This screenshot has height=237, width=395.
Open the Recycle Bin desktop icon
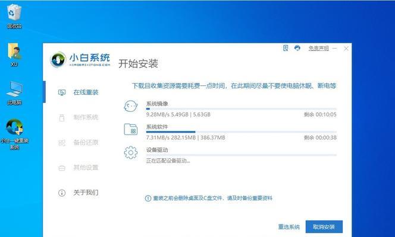click(x=14, y=16)
